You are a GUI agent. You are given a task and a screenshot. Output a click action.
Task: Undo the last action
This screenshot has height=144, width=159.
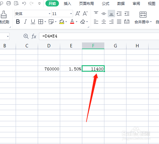click(24, 4)
